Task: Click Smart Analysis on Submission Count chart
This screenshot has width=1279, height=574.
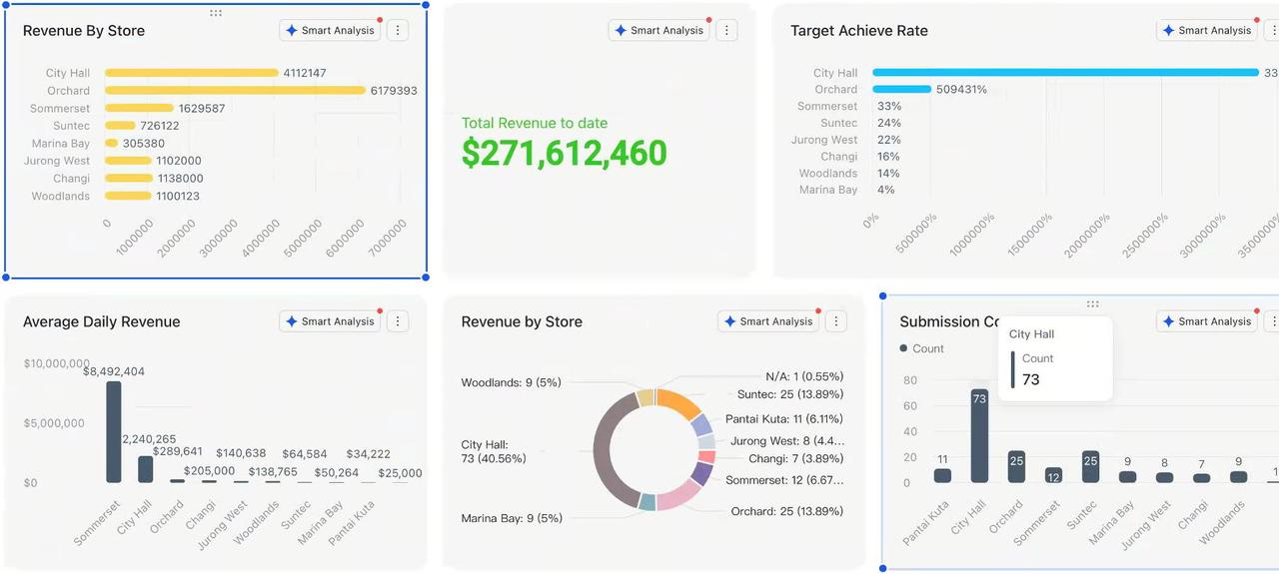Action: (1206, 321)
